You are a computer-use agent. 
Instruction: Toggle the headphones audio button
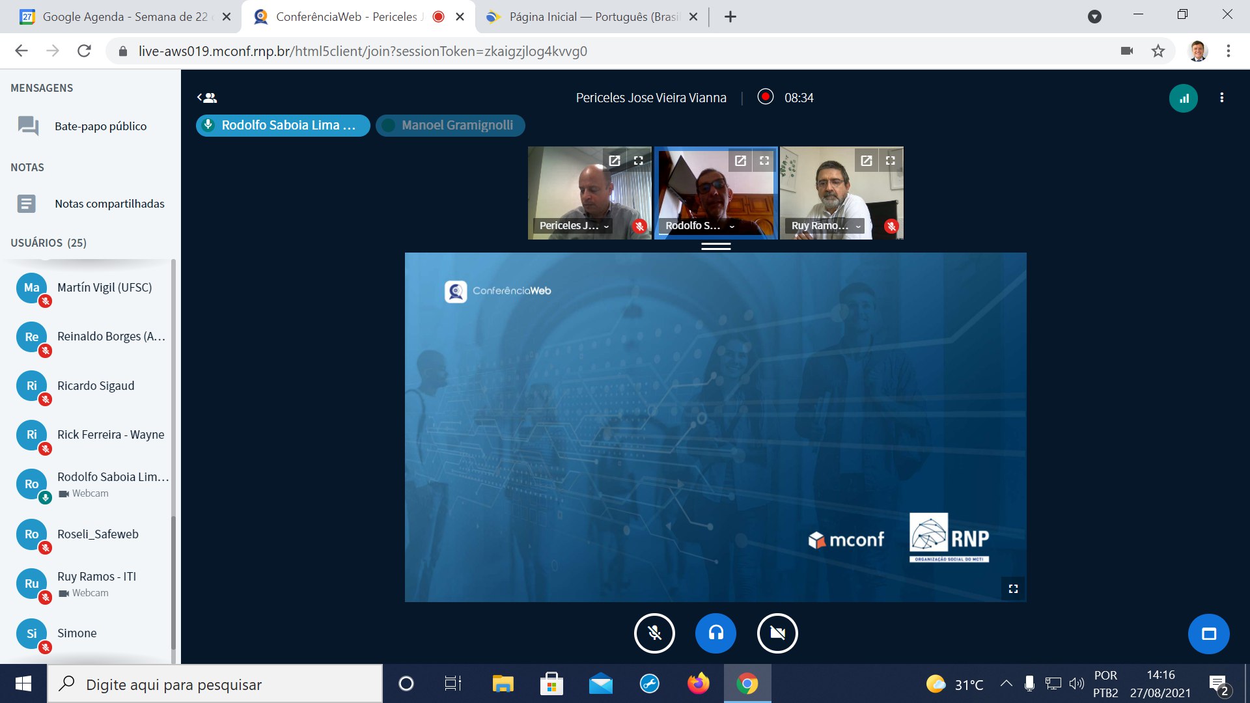[715, 633]
